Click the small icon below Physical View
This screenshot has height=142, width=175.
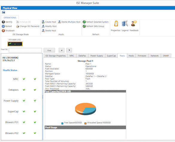click(x=4, y=12)
